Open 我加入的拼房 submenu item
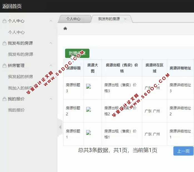 pyautogui.click(x=21, y=88)
